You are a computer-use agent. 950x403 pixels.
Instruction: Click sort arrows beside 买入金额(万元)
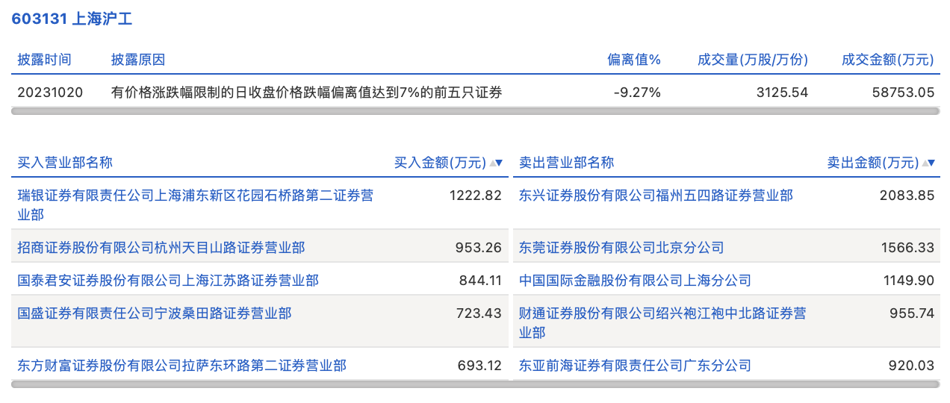[x=496, y=163]
